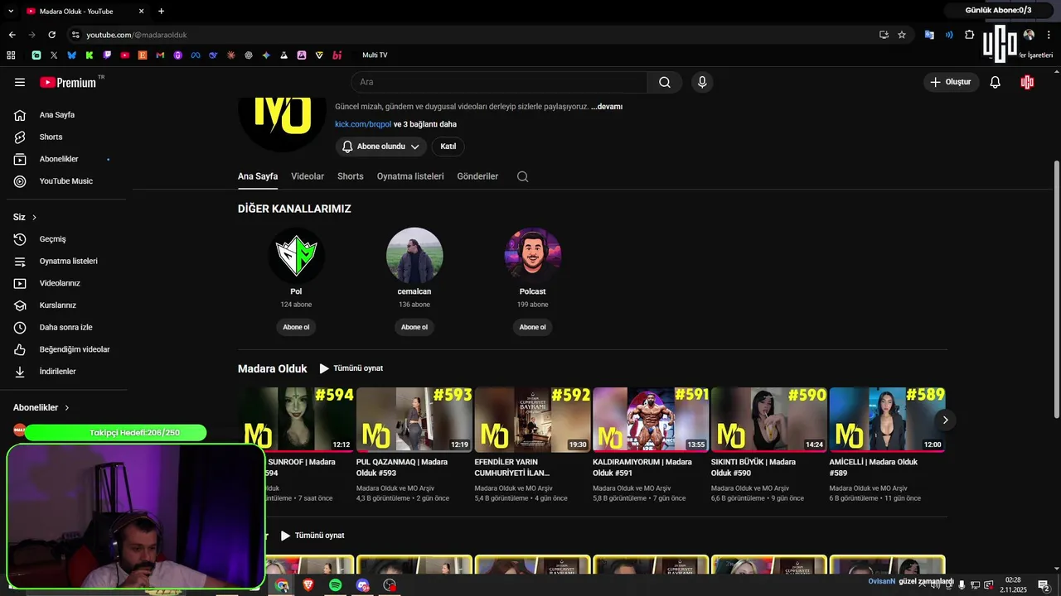The height and width of the screenshot is (596, 1061).
Task: Play all Madara Olduk videos with Tümünü oynat
Action: click(351, 368)
